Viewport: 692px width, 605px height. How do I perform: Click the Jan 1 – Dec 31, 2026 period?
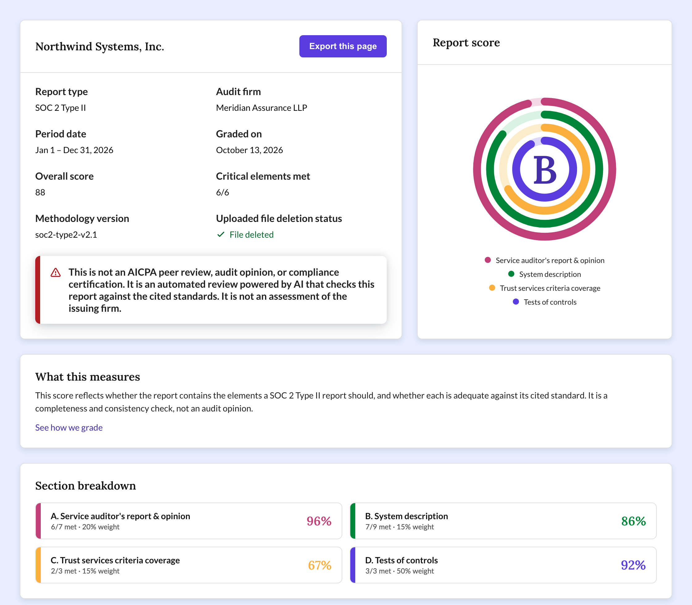point(74,150)
